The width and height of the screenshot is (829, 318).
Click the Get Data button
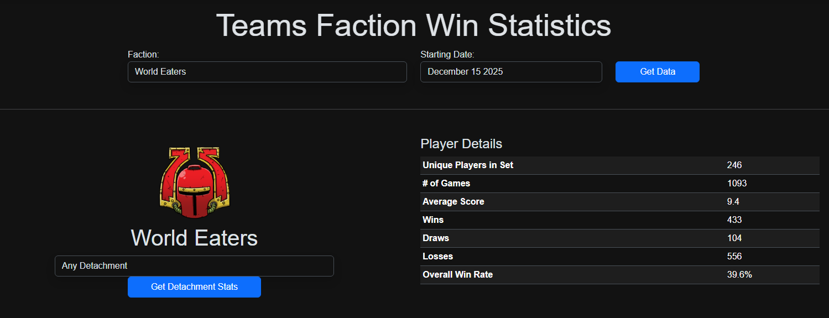(658, 72)
